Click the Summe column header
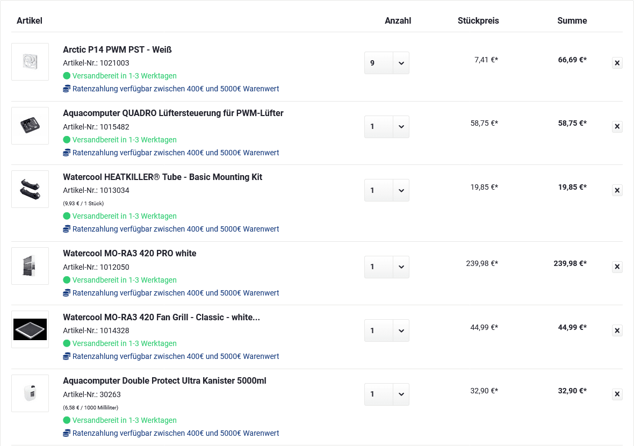634x446 pixels. pos(572,20)
